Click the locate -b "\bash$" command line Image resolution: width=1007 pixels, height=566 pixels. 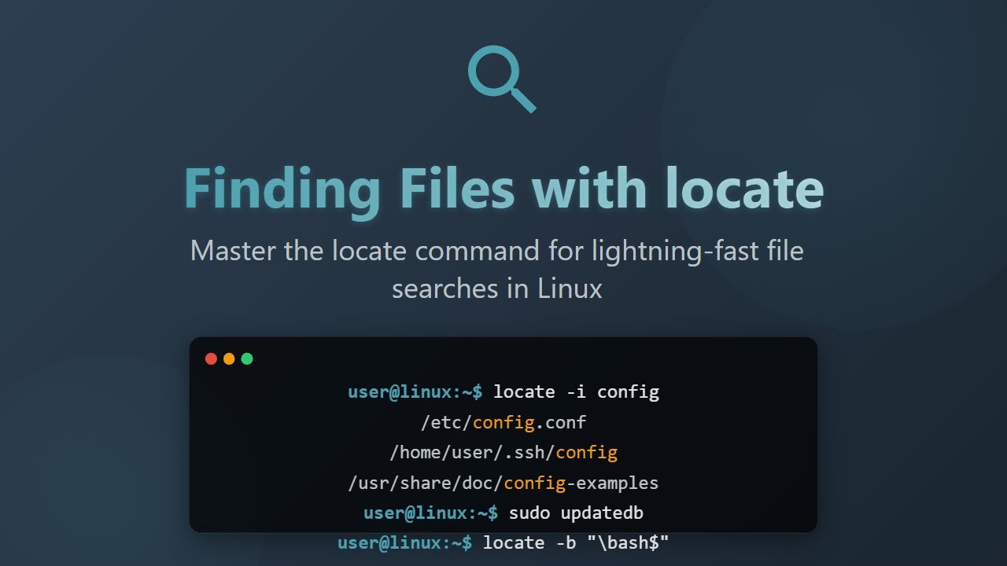tap(503, 542)
